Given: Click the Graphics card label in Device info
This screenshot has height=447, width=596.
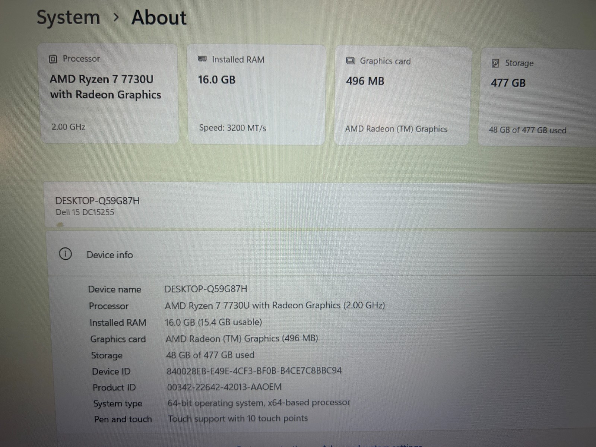Looking at the screenshot, I should tap(118, 339).
